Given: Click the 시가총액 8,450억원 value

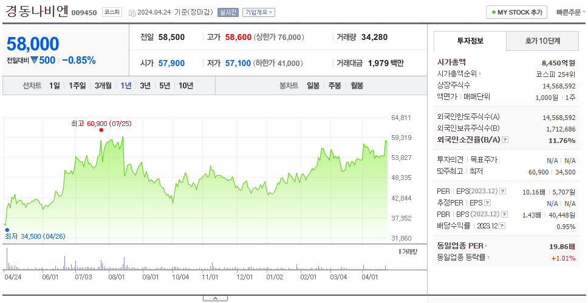Looking at the screenshot, I should pos(558,62).
